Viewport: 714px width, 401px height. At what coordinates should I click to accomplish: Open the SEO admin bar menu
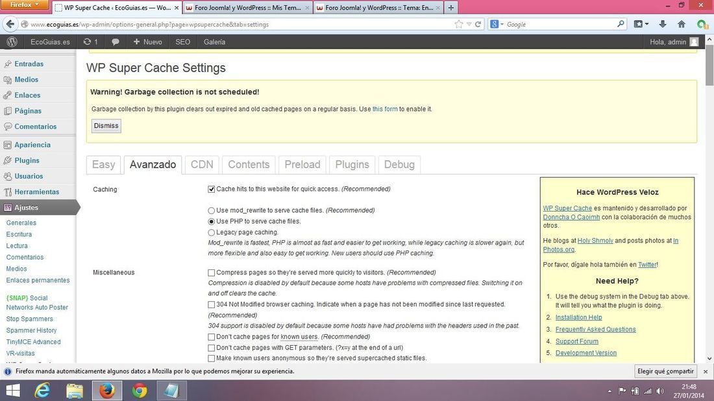pyautogui.click(x=182, y=42)
